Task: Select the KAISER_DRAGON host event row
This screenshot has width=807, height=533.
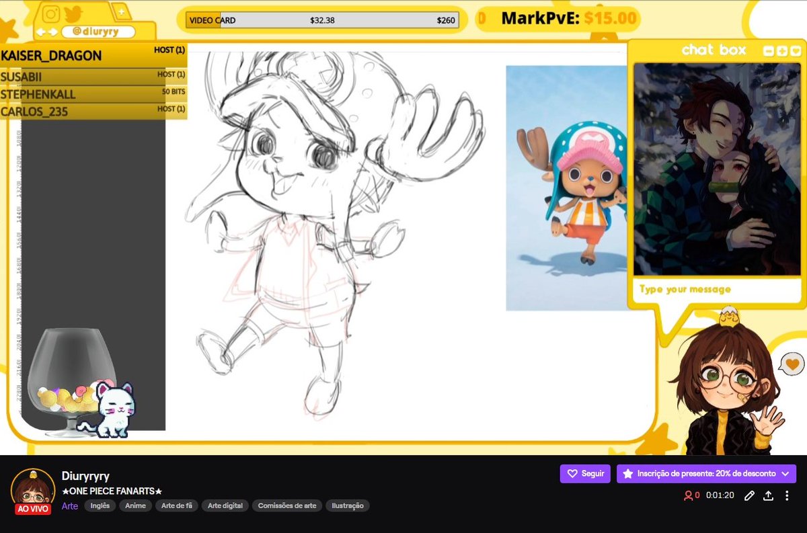Action: point(93,55)
